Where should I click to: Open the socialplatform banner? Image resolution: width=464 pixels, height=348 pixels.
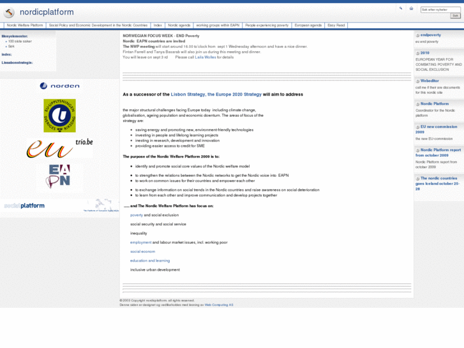pos(61,206)
